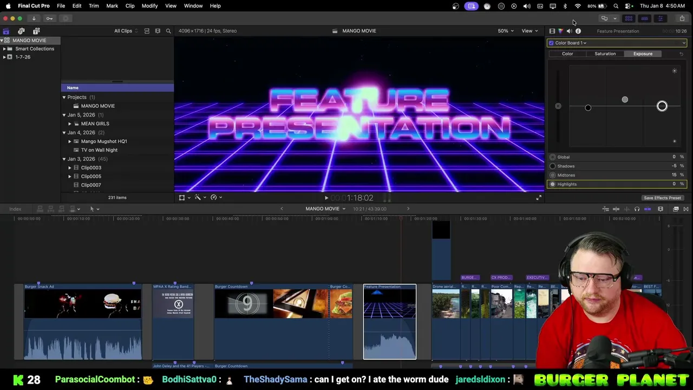
Task: Toggle solo headphones button
Action: [637, 209]
